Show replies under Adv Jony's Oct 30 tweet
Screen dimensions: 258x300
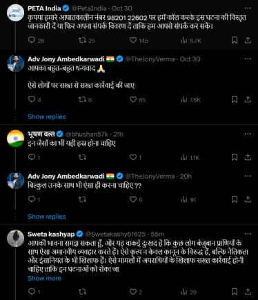(47, 117)
